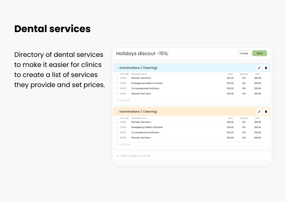Viewport: 286px width, 202px height.
Task: Click D0120 code of Comprehensive Oral Exam row, blue category
Action: (123, 89)
